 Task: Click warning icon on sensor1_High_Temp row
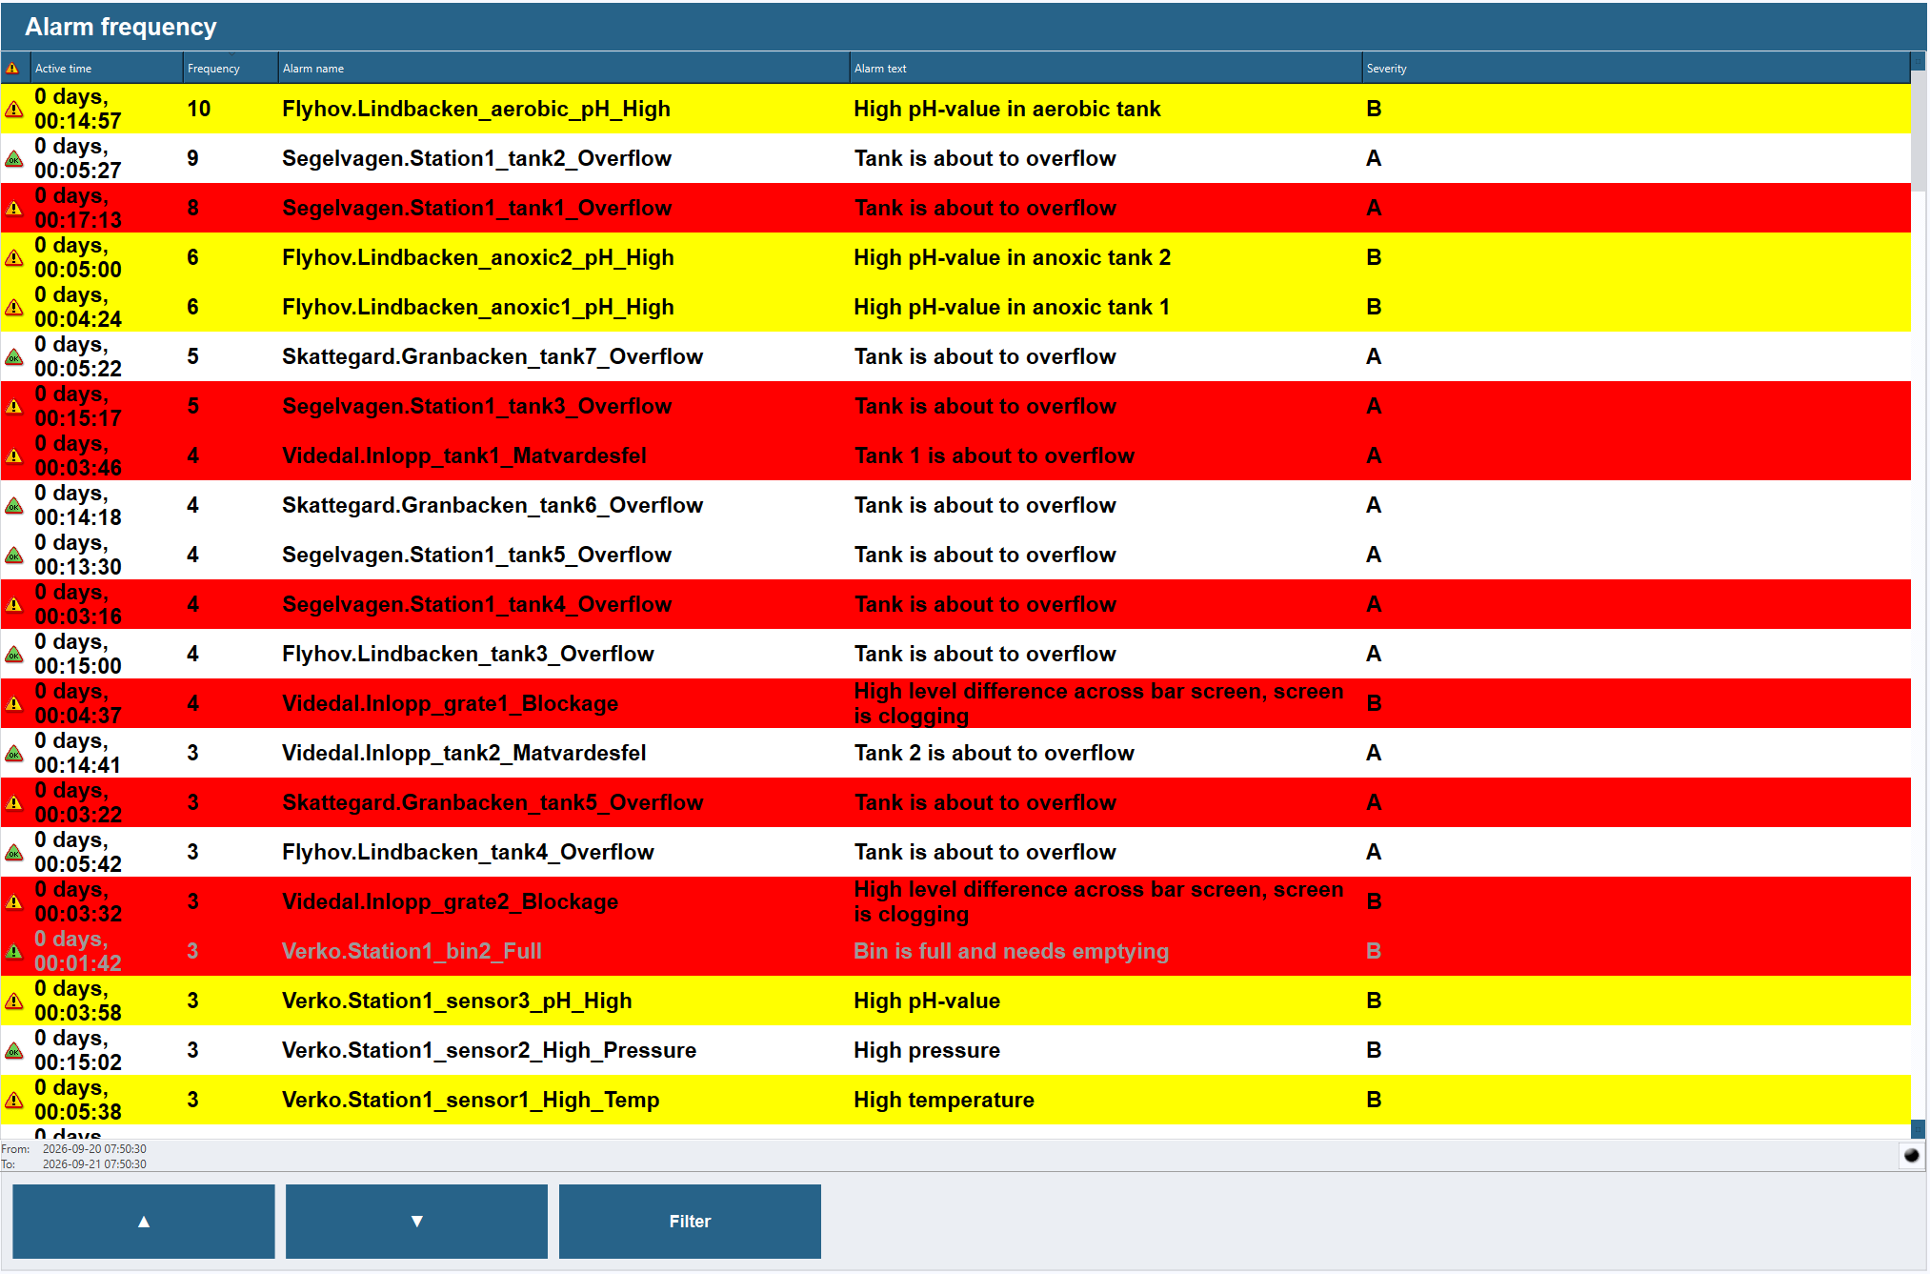coord(14,1101)
